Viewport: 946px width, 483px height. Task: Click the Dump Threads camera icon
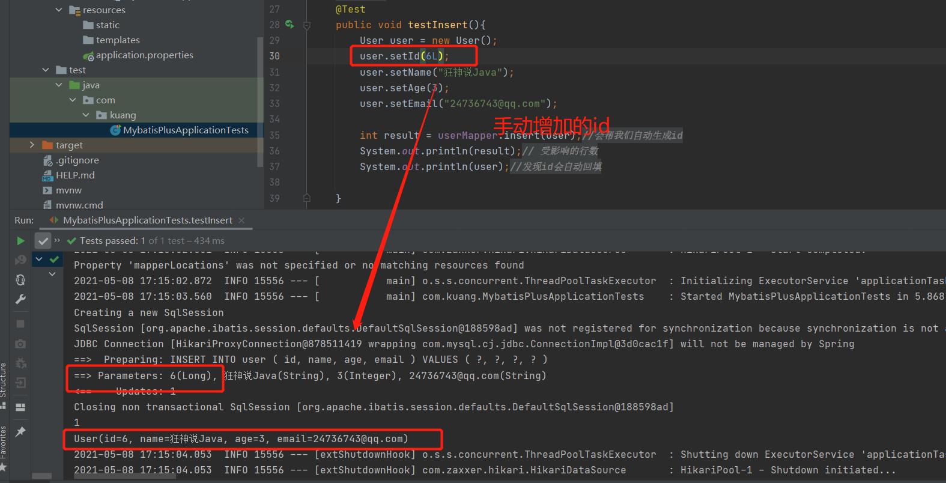[x=20, y=344]
